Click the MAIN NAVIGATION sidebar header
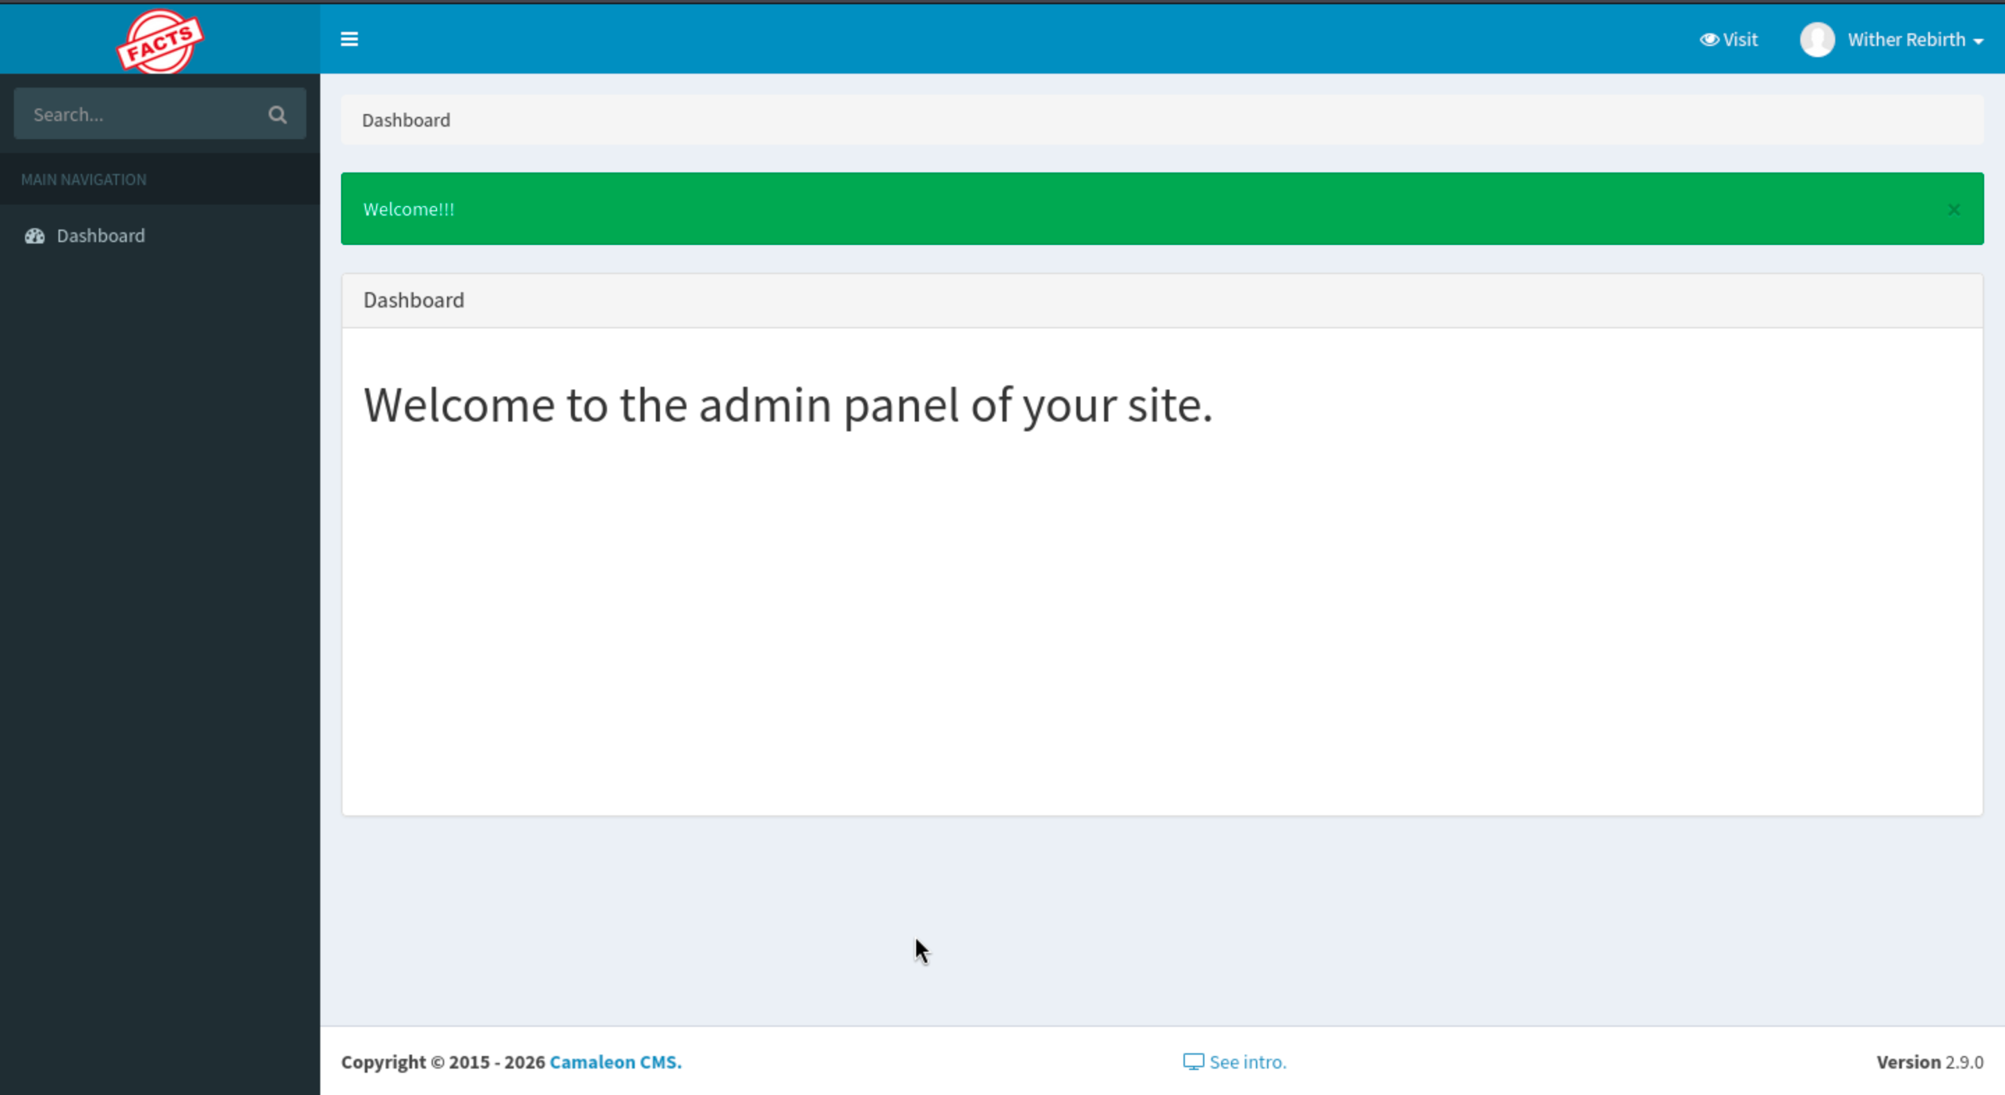2005x1095 pixels. 84,179
